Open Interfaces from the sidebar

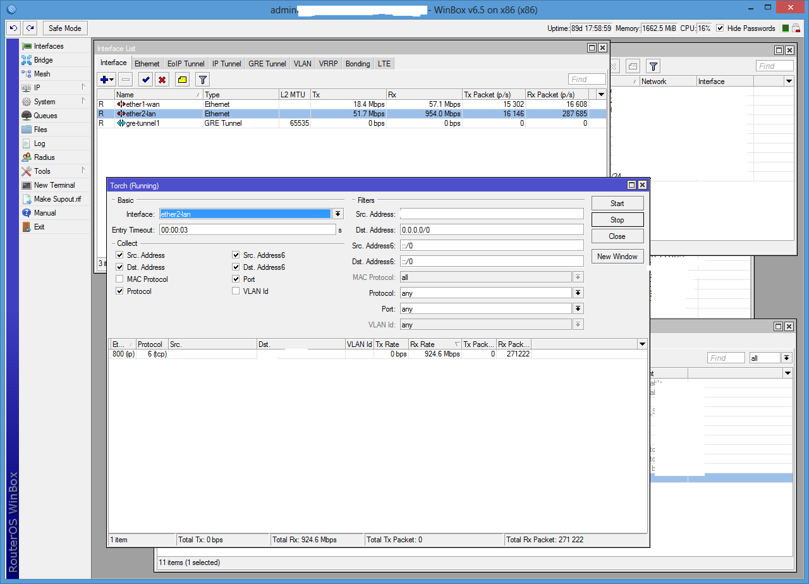(x=49, y=46)
